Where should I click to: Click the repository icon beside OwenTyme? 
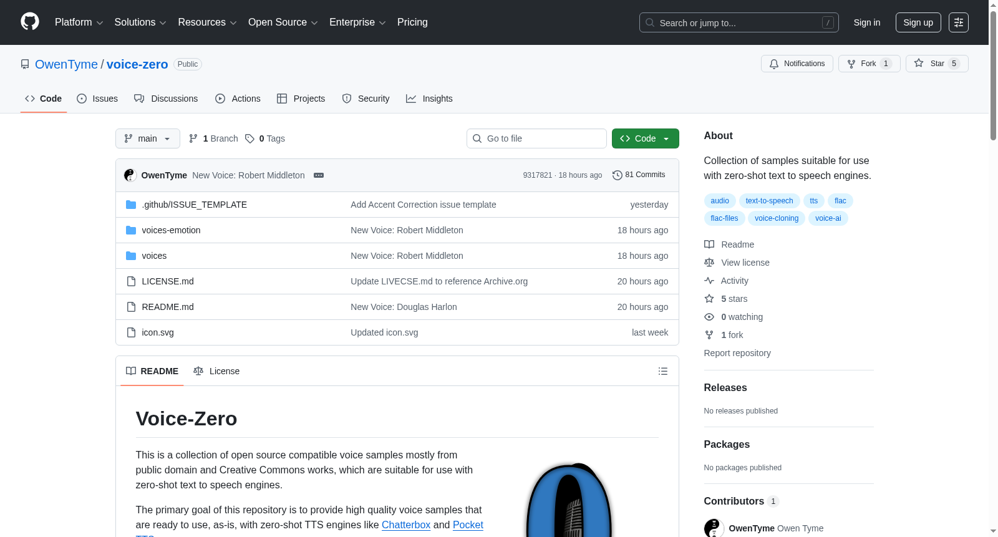[x=25, y=64]
